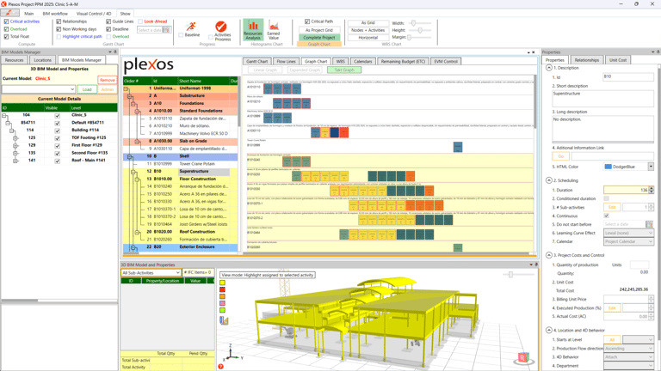
Task: Collapse the 2. Scheduling section
Action: coord(548,180)
